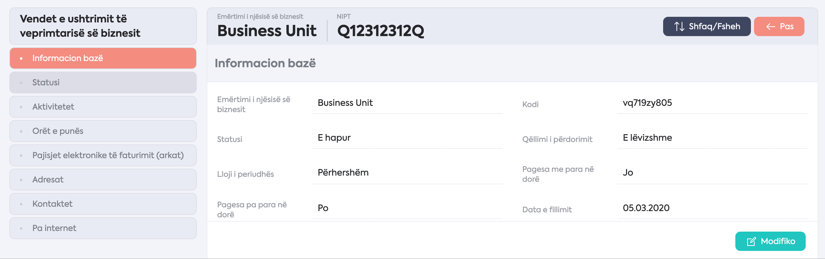Click the left arrow icon in Pas button
The image size is (825, 259).
770,26
